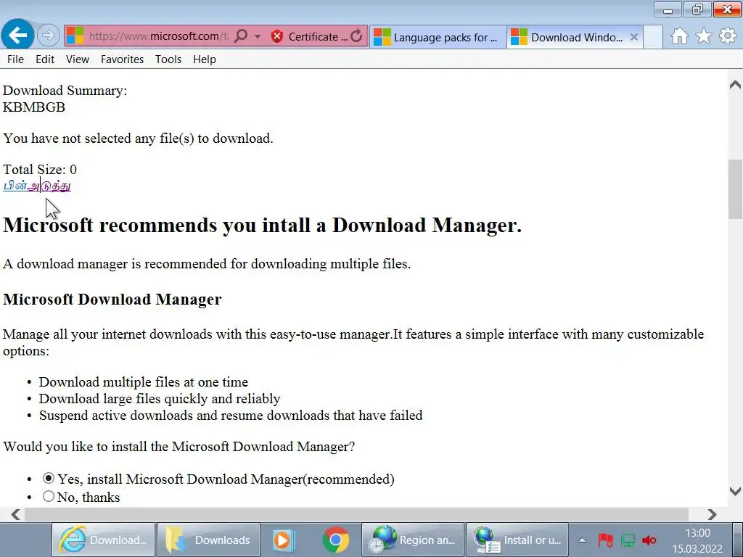Open the View menu
Image resolution: width=743 pixels, height=557 pixels.
[x=77, y=59]
